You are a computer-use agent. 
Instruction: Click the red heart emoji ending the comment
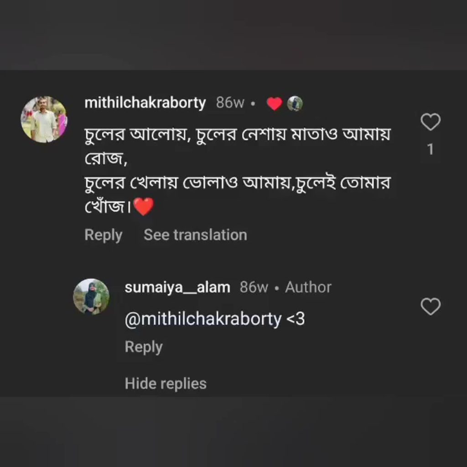144,208
